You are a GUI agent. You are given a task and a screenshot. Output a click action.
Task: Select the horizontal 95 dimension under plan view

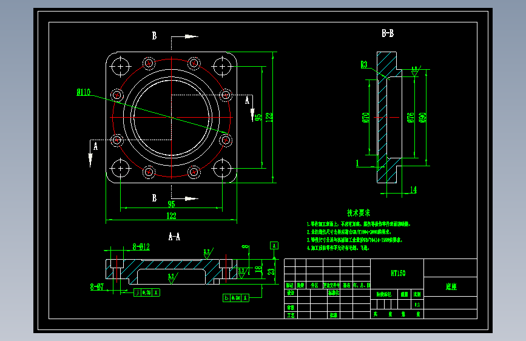click(x=172, y=204)
